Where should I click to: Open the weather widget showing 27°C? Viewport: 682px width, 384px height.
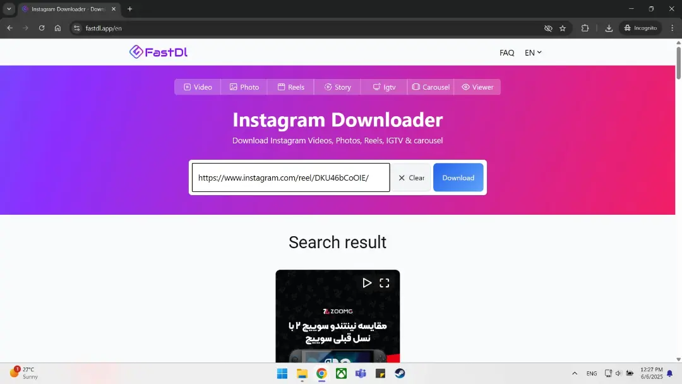(x=25, y=373)
